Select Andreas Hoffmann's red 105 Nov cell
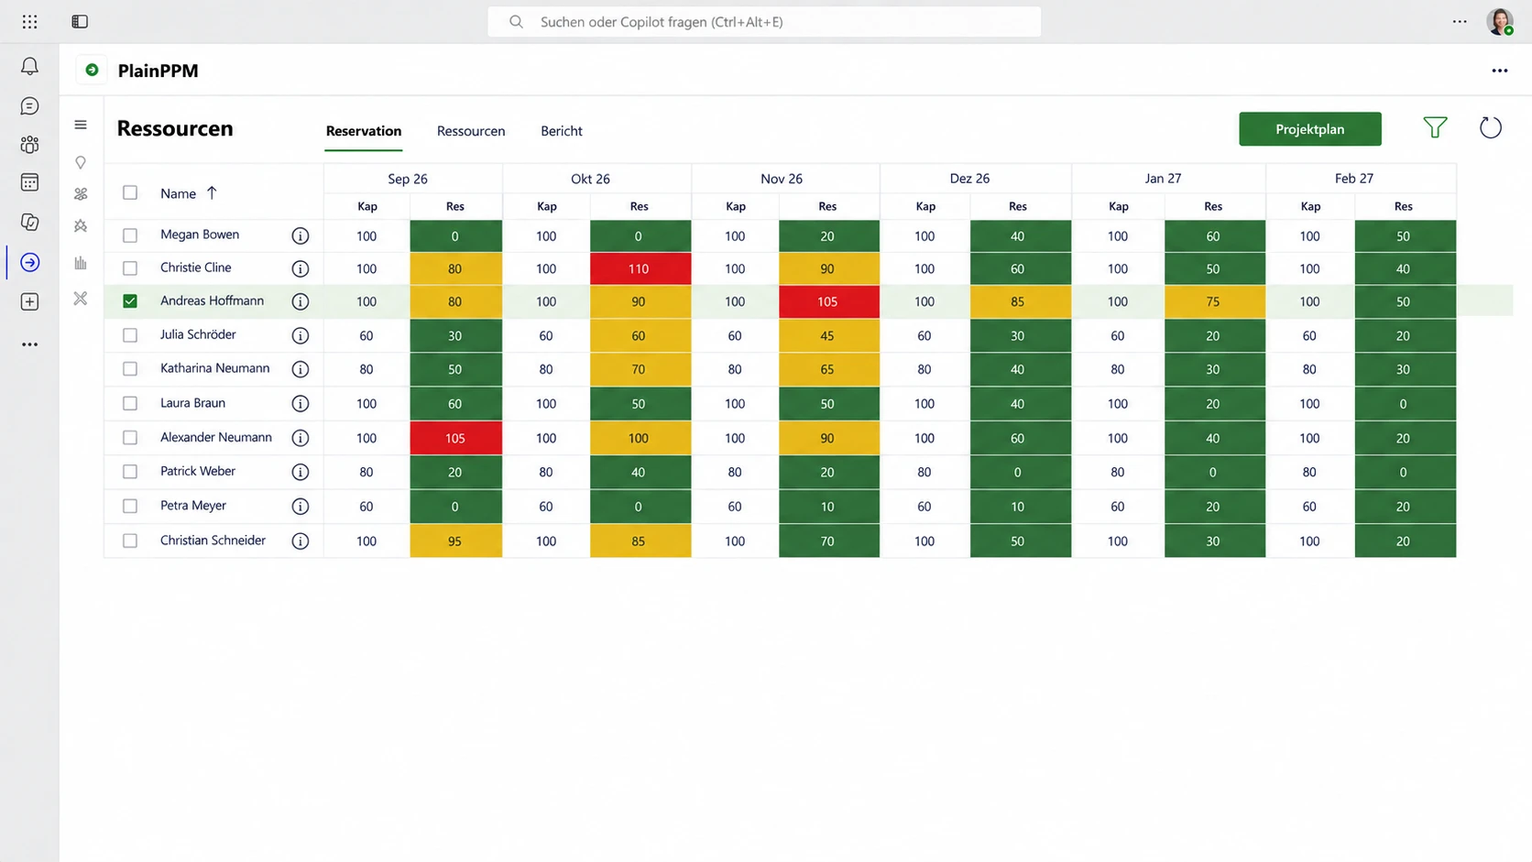 coord(828,301)
